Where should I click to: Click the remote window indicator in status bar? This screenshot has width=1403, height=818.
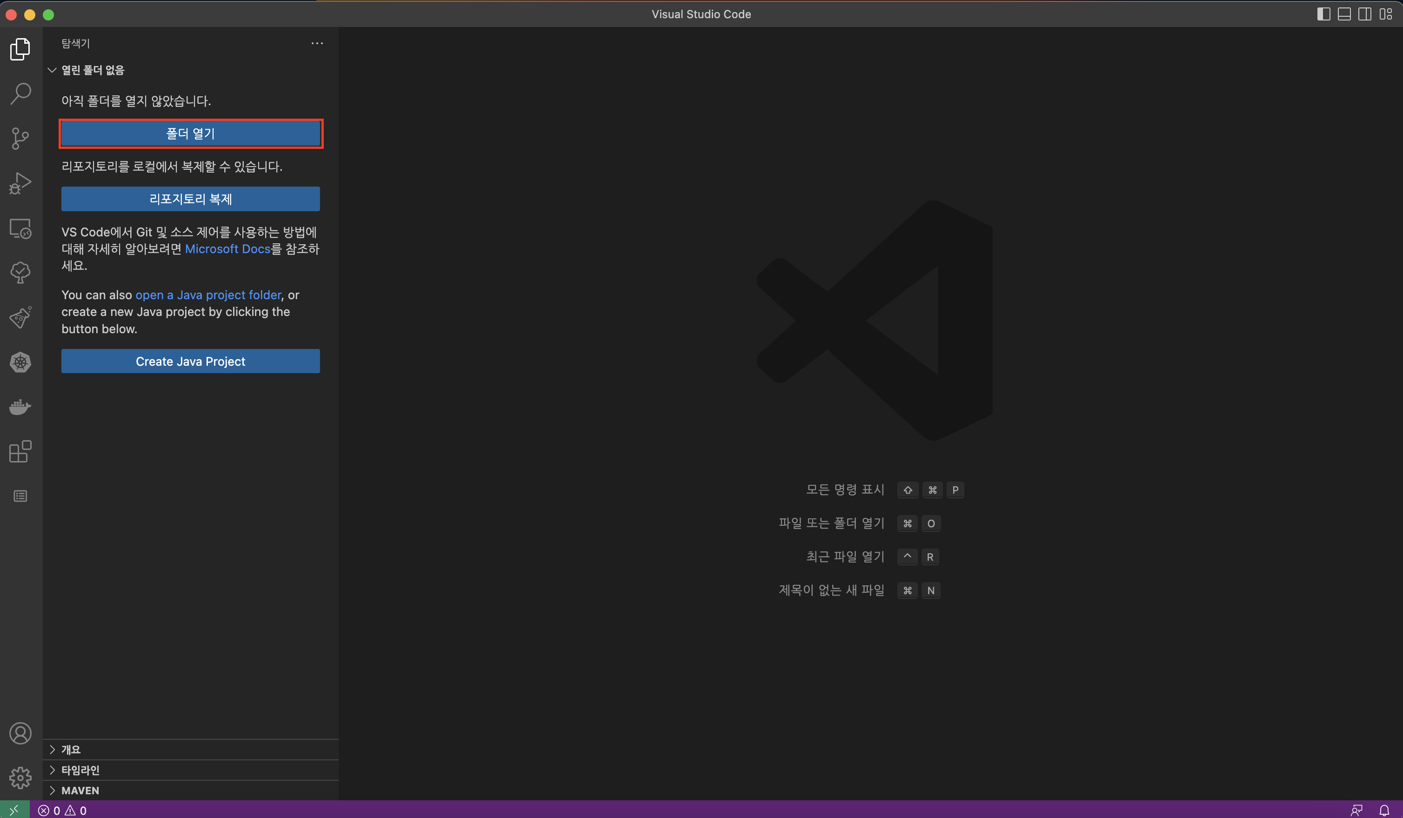(x=14, y=810)
